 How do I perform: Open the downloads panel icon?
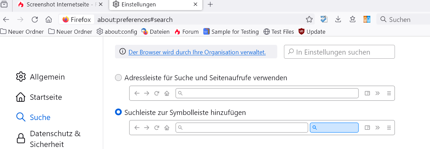pyautogui.click(x=338, y=20)
